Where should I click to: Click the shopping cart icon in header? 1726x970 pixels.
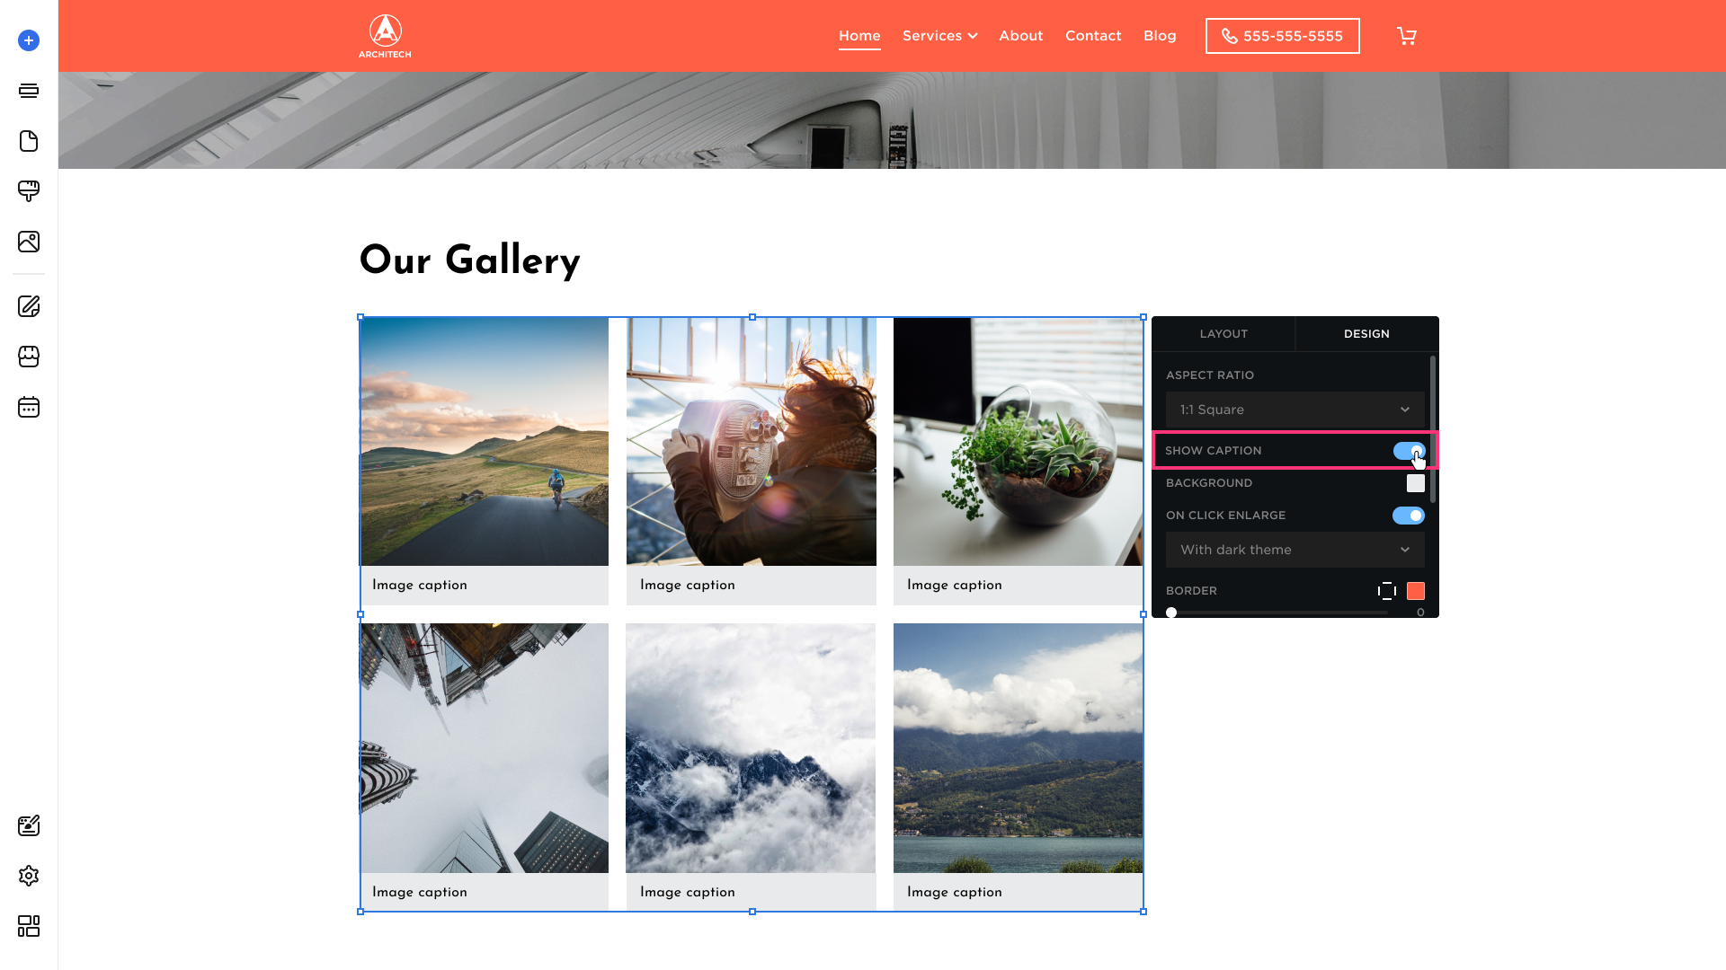coord(1407,36)
